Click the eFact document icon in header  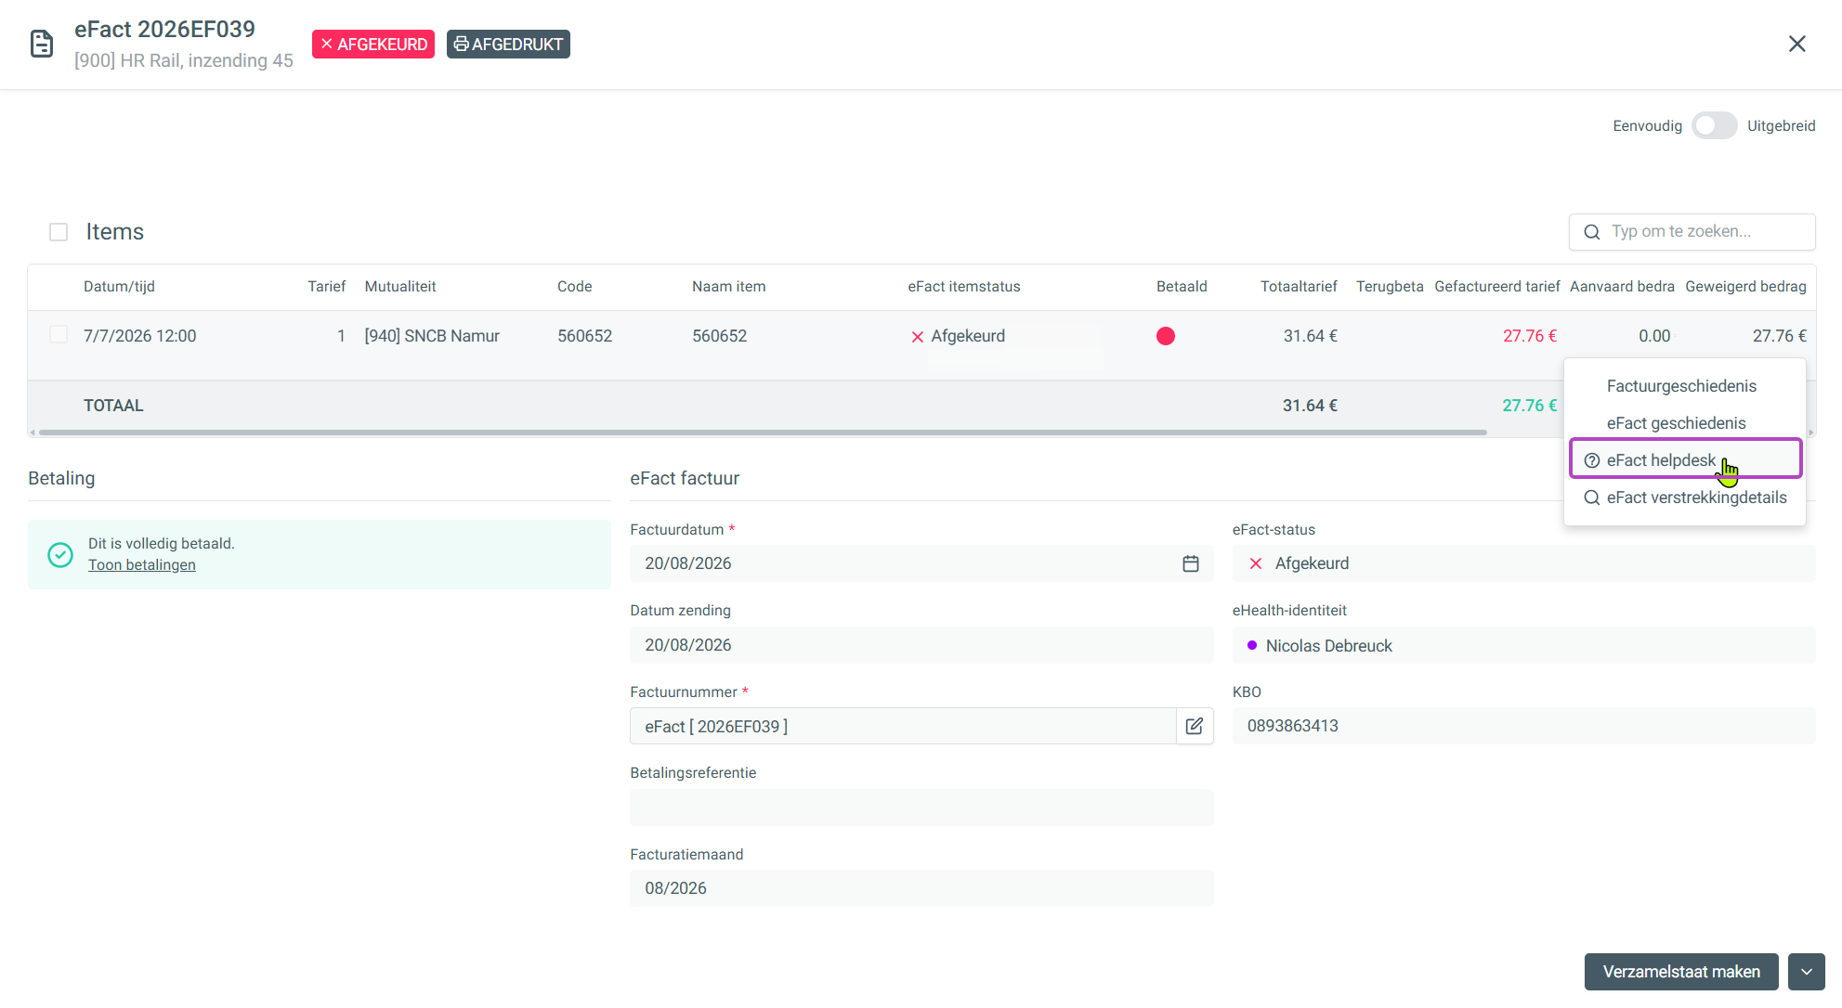42,44
